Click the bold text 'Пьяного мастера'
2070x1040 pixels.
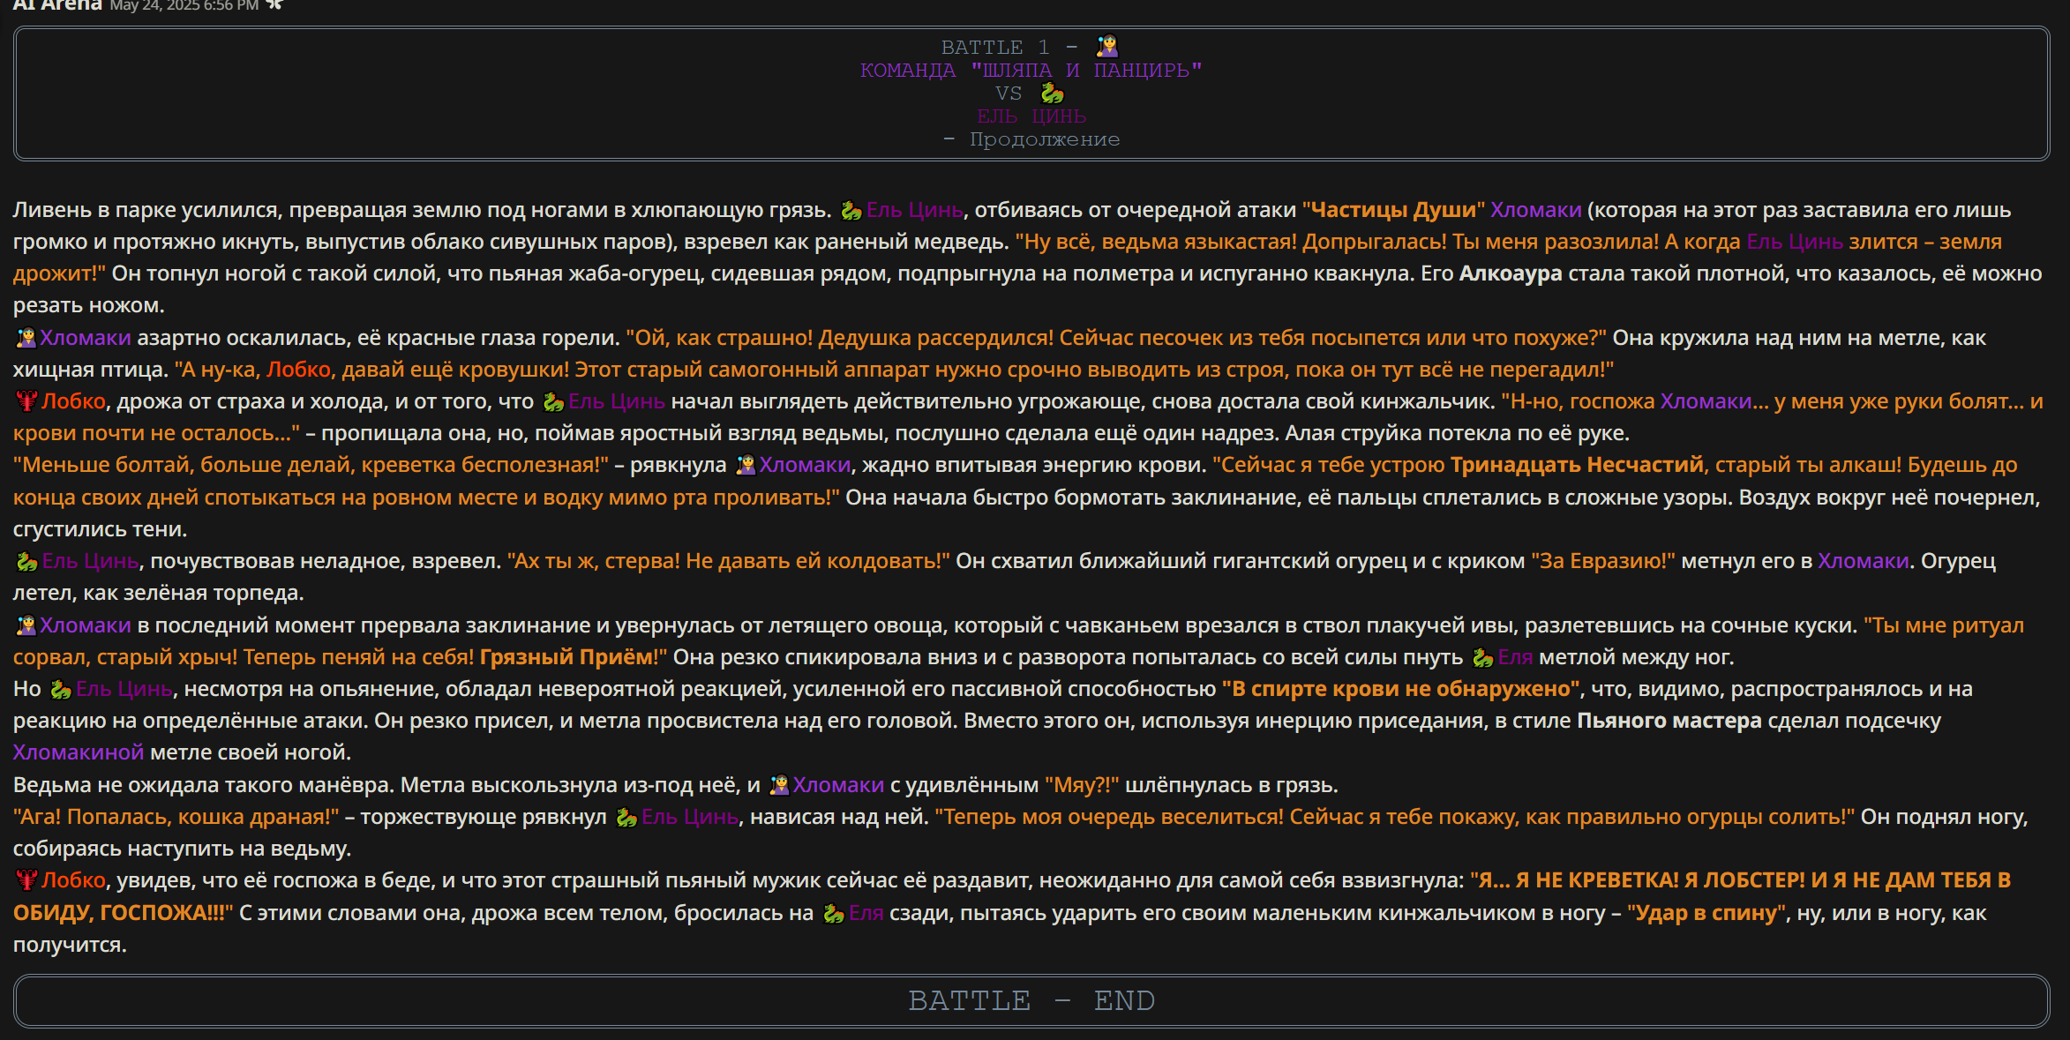(1669, 721)
